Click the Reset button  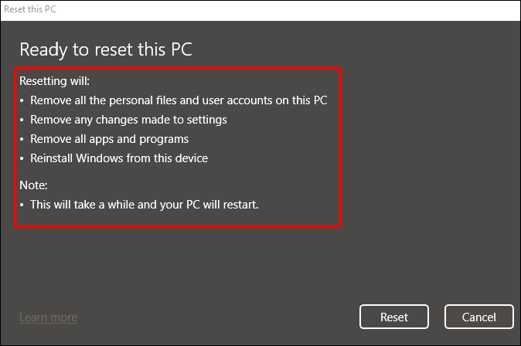pyautogui.click(x=394, y=317)
